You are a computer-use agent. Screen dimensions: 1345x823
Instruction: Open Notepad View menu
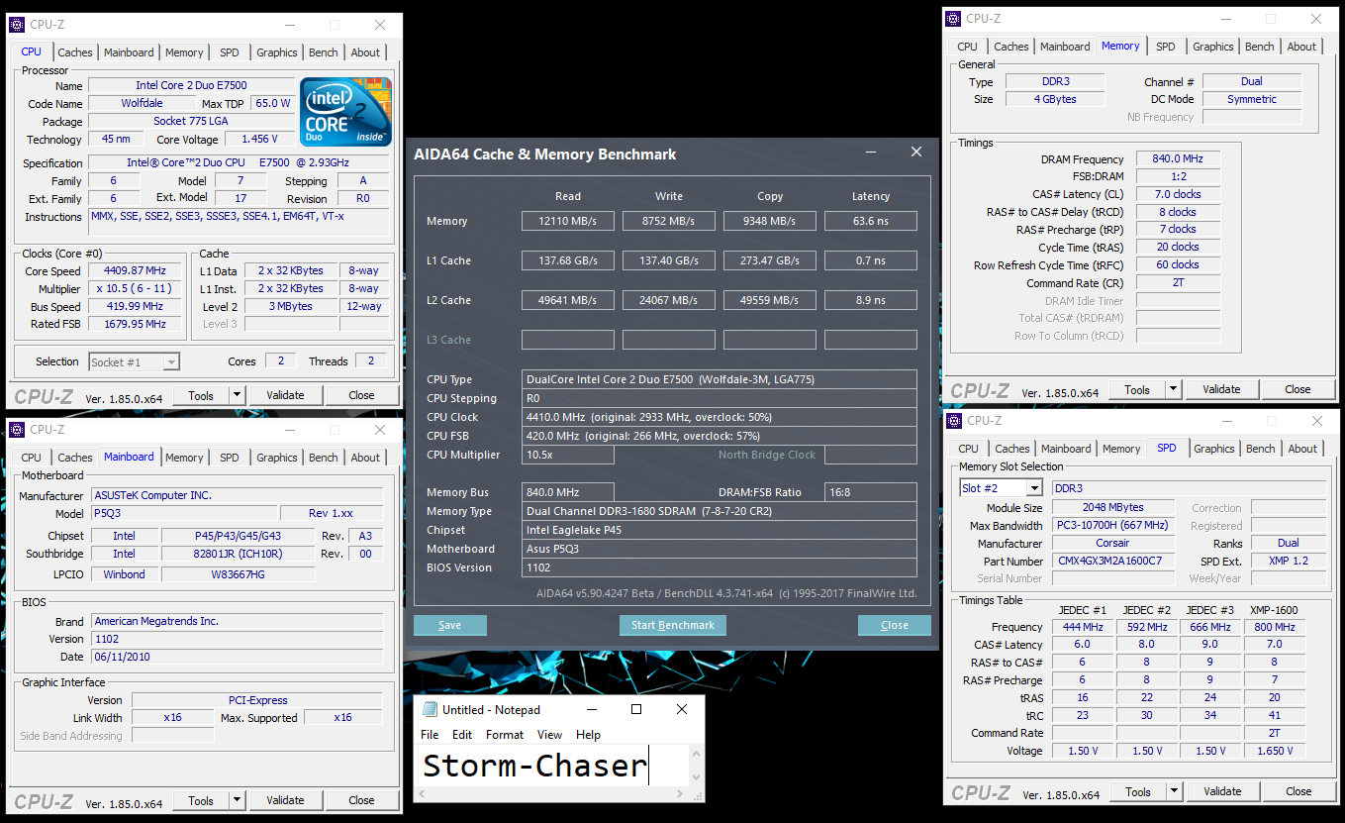point(549,735)
